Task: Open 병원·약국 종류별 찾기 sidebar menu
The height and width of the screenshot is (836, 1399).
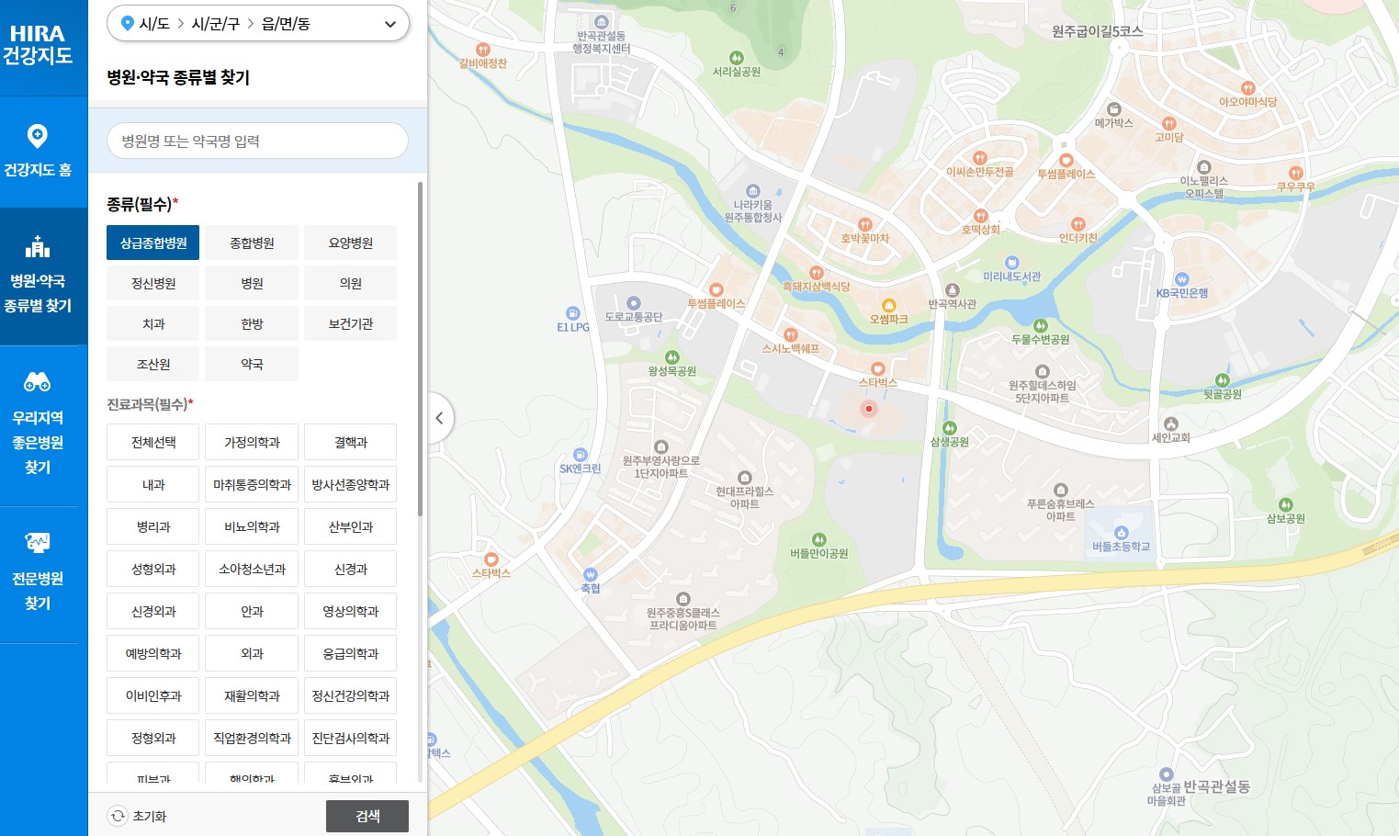Action: click(38, 276)
